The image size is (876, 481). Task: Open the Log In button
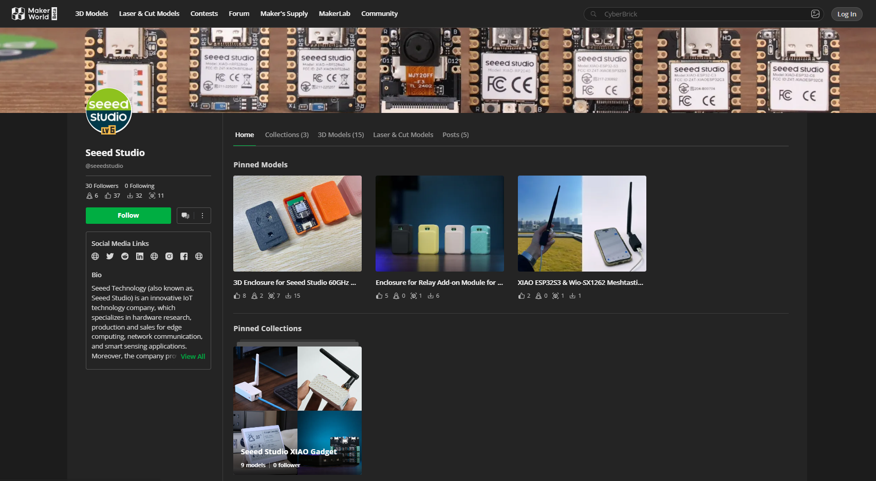846,14
